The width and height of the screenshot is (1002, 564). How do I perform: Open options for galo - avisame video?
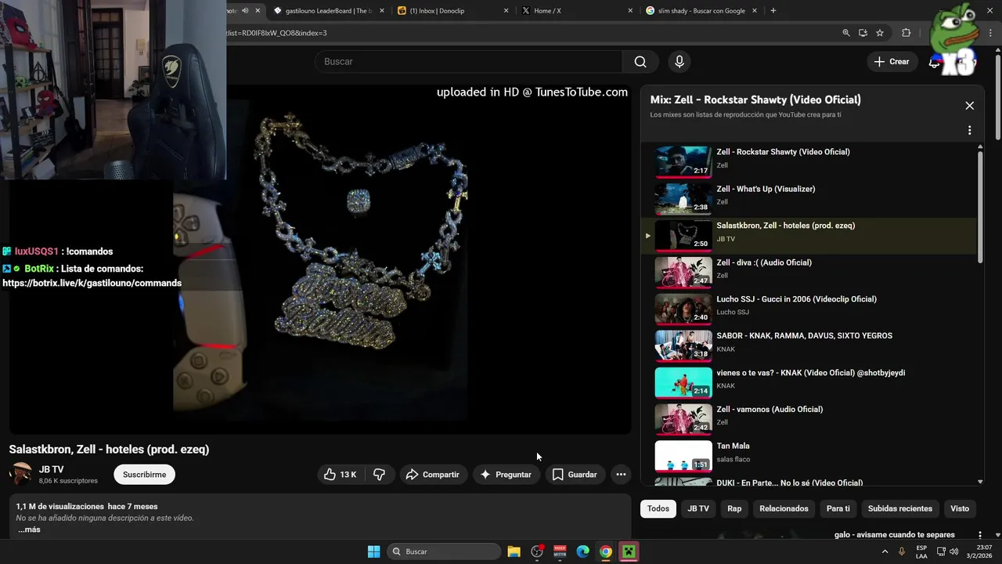(979, 535)
